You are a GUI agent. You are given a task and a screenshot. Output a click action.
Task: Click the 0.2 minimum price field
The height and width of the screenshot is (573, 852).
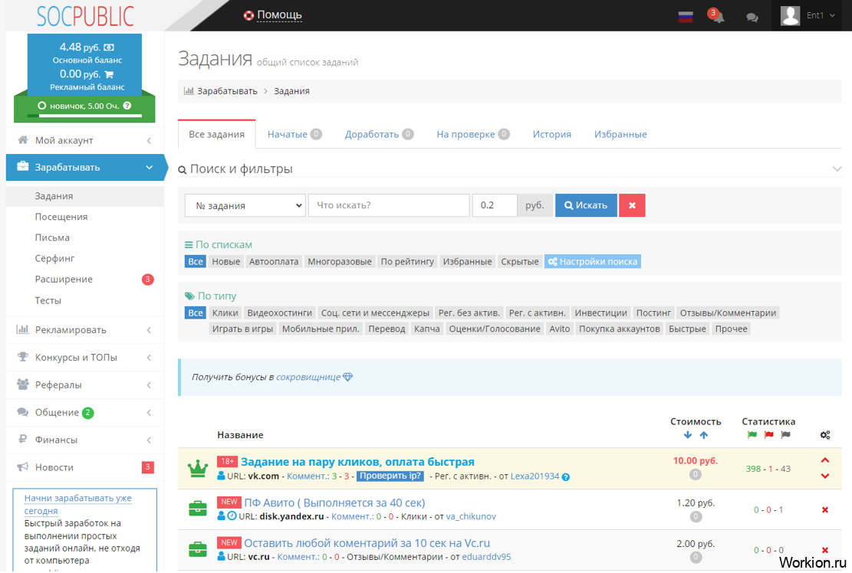495,205
